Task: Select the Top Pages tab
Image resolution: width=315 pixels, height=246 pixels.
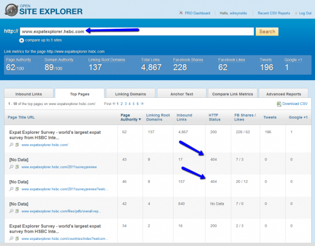Action: (80, 93)
